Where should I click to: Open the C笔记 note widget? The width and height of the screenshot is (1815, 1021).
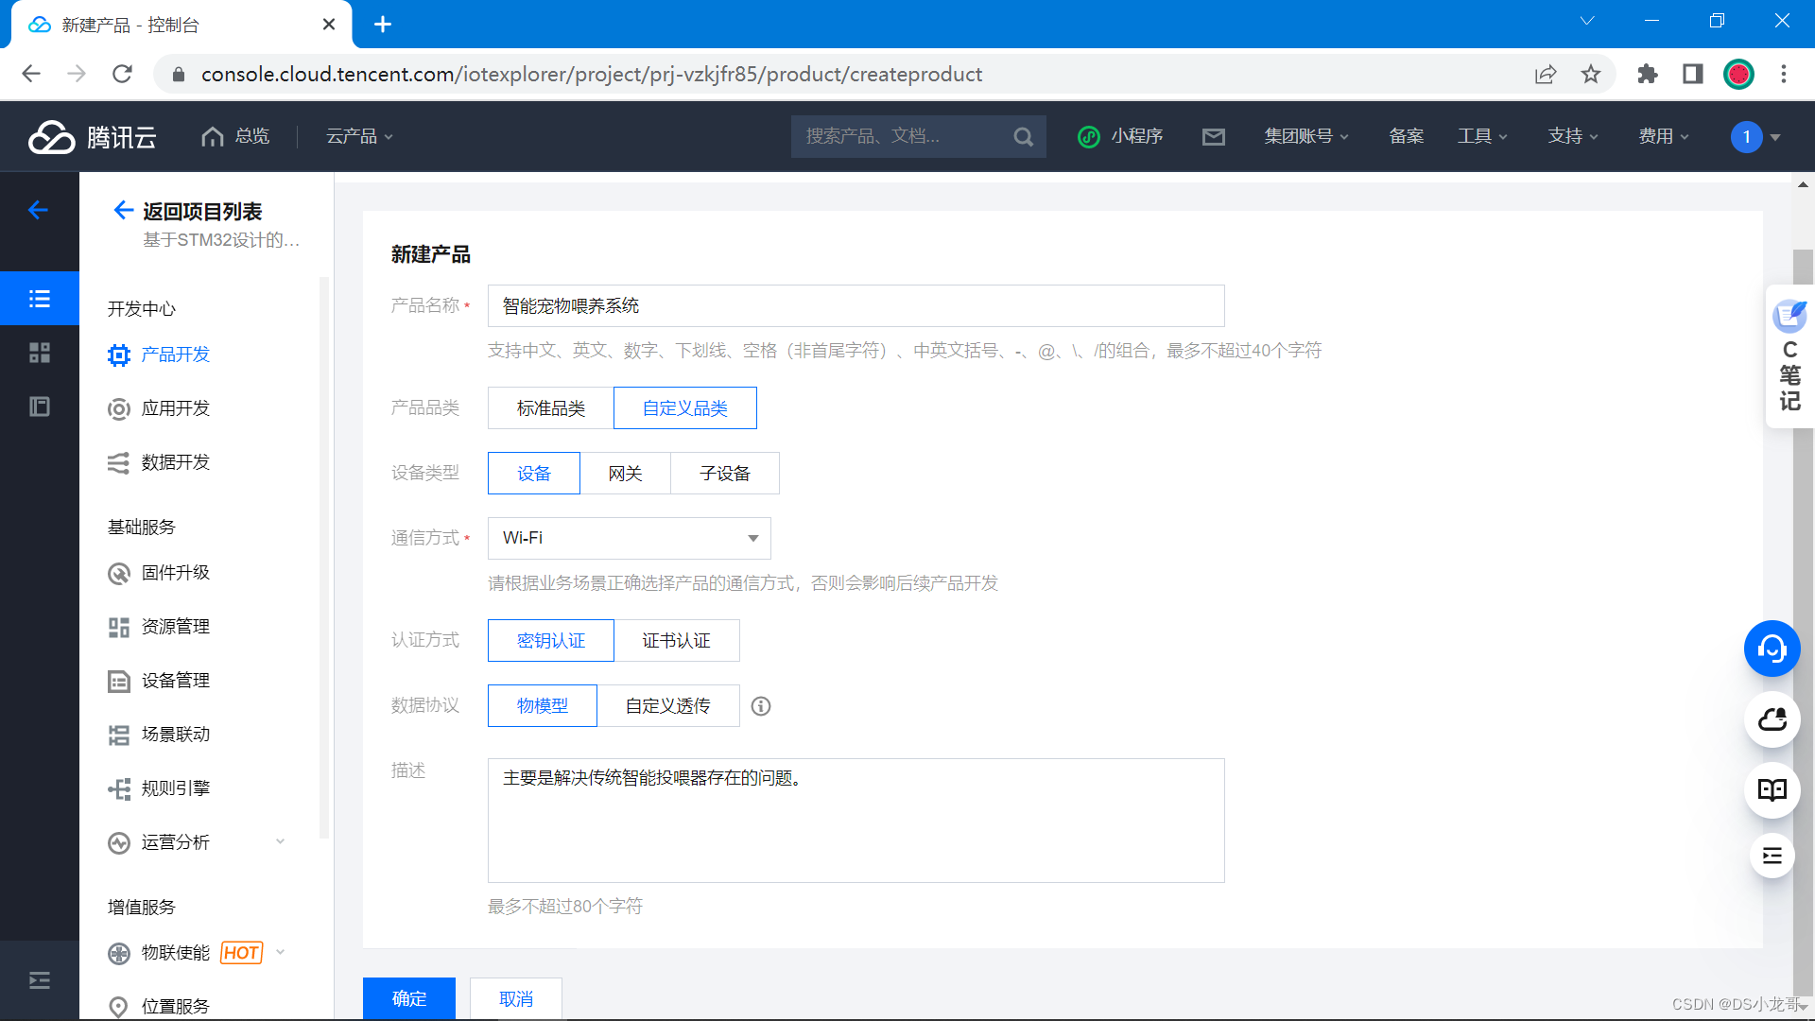coord(1789,356)
